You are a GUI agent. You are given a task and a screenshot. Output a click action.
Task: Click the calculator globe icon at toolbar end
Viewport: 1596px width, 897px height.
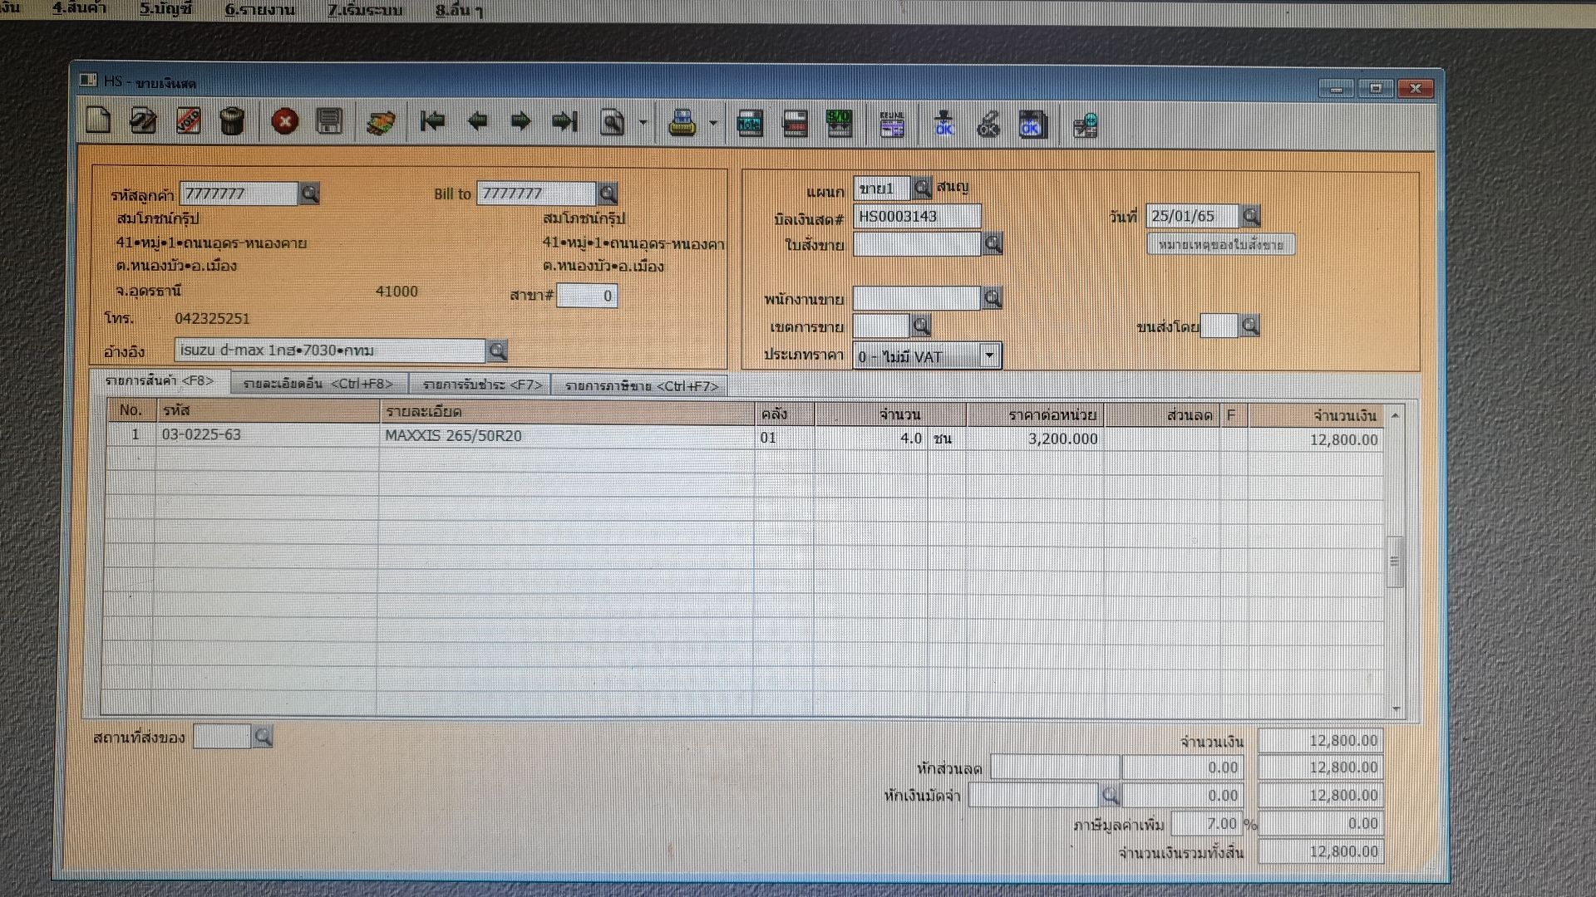[1085, 125]
